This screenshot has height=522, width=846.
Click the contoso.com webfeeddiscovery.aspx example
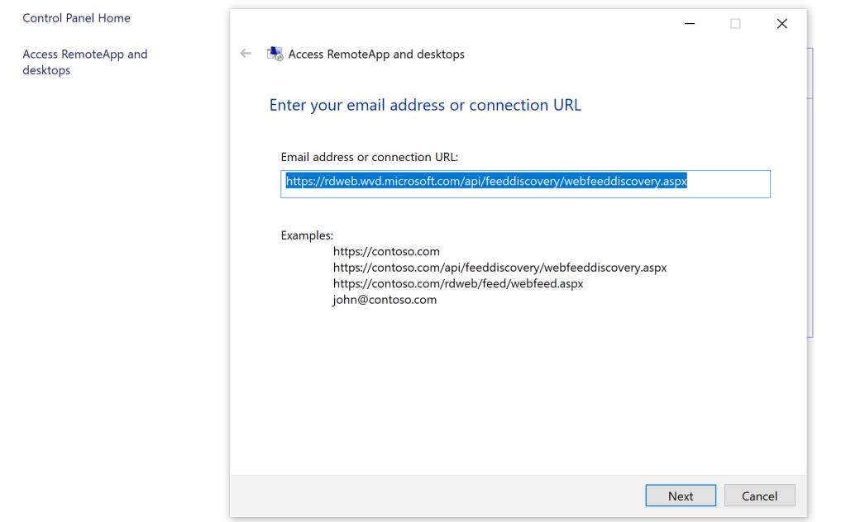499,268
